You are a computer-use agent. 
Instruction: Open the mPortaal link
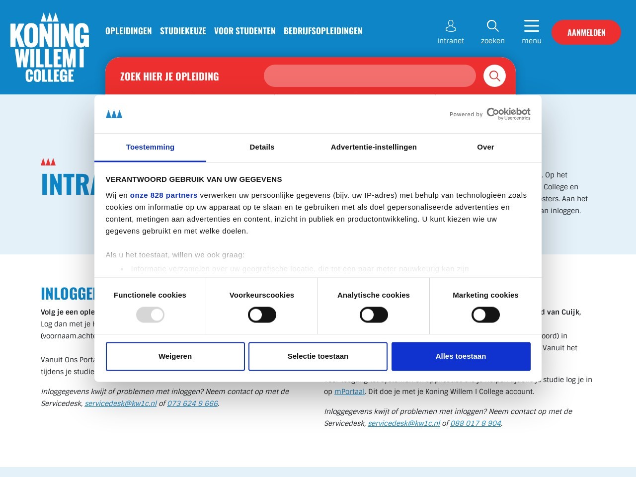coord(349,392)
